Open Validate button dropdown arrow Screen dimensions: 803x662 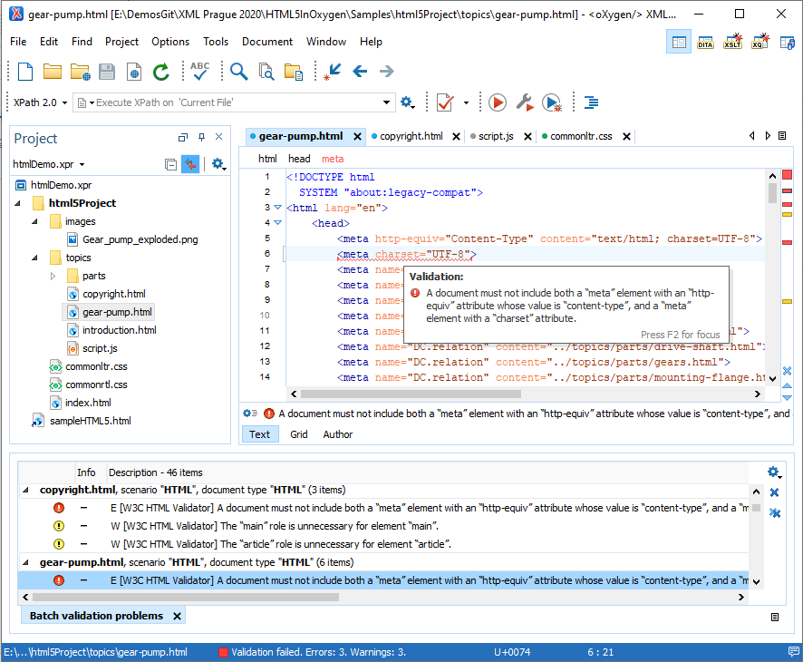466,102
